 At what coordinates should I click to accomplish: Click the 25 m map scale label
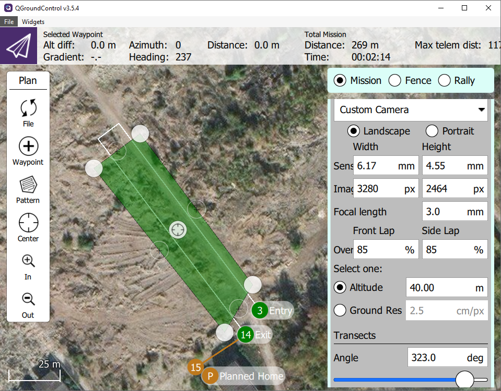click(49, 364)
